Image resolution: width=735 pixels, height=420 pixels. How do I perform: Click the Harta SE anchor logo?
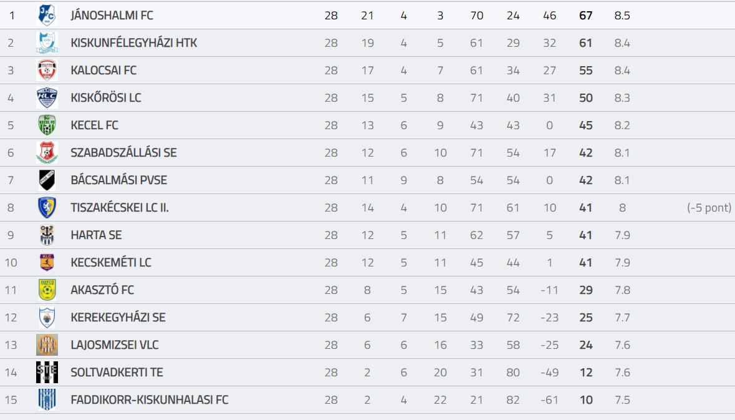(47, 235)
